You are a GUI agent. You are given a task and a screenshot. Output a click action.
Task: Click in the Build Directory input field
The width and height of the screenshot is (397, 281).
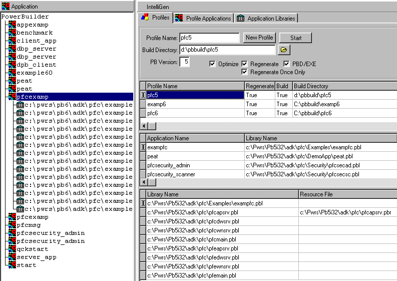227,50
